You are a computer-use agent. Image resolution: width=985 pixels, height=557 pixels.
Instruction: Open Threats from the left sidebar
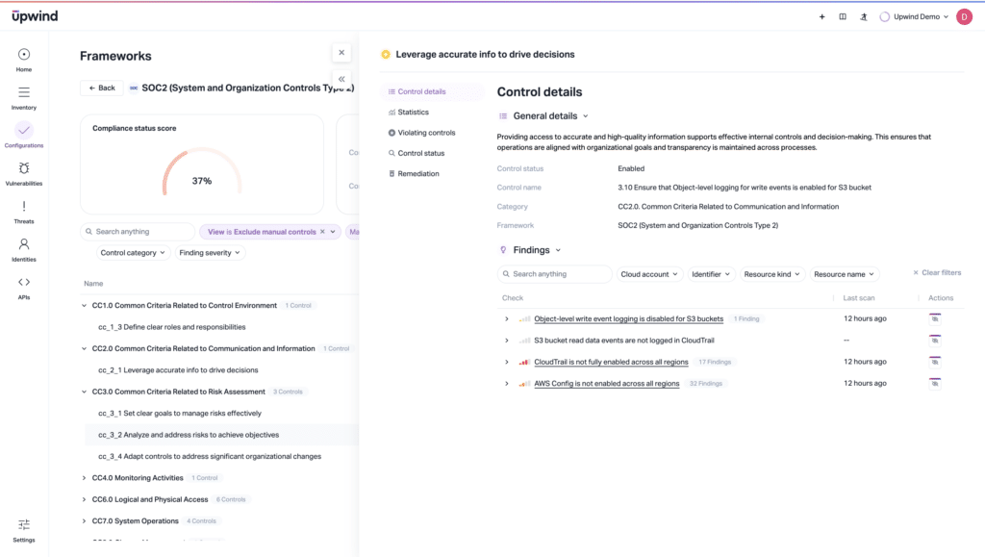pyautogui.click(x=24, y=212)
